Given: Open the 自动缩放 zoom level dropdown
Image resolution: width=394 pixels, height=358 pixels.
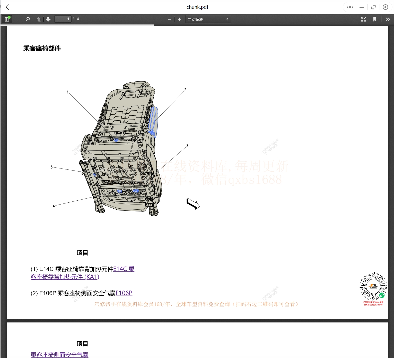Looking at the screenshot, I should point(208,19).
